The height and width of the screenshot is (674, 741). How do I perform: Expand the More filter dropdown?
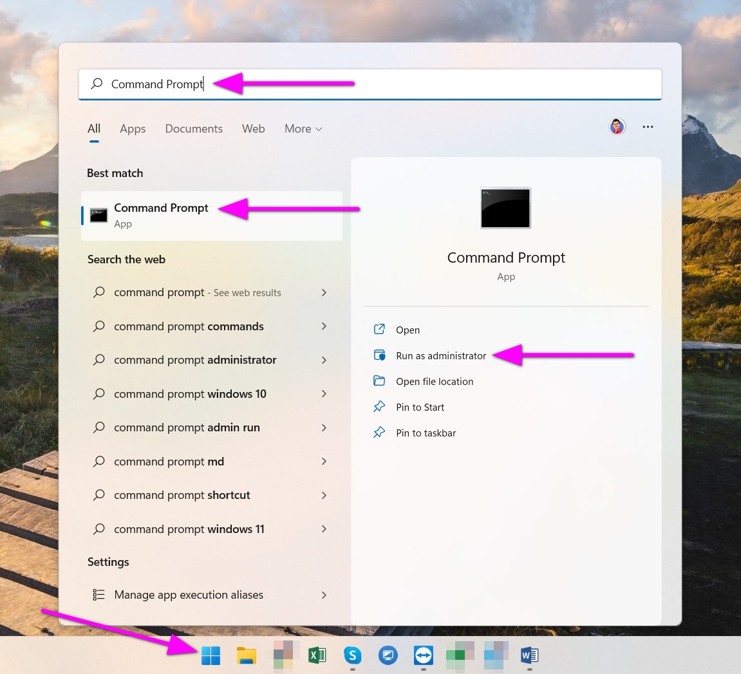[303, 129]
